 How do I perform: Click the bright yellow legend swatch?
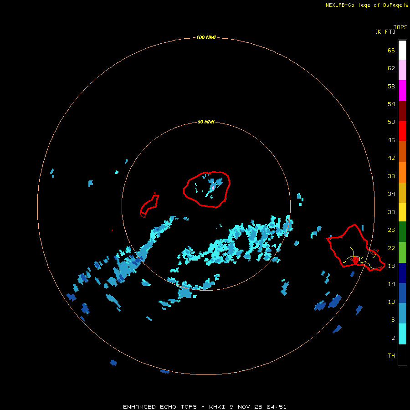coord(402,212)
